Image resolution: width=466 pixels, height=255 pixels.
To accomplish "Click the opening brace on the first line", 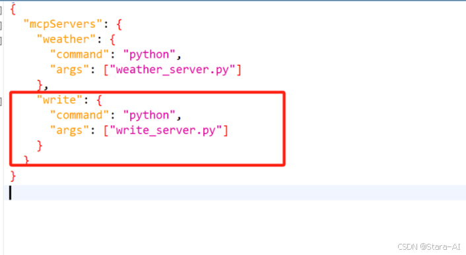I will (x=13, y=9).
